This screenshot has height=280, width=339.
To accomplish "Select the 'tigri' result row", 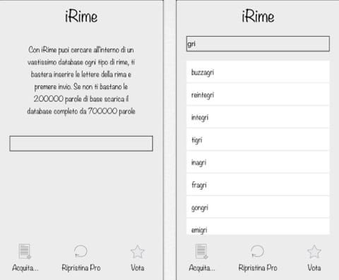I will click(x=258, y=140).
